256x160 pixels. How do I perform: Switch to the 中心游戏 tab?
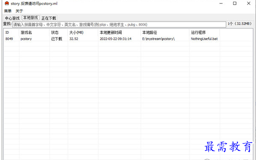pos(12,18)
